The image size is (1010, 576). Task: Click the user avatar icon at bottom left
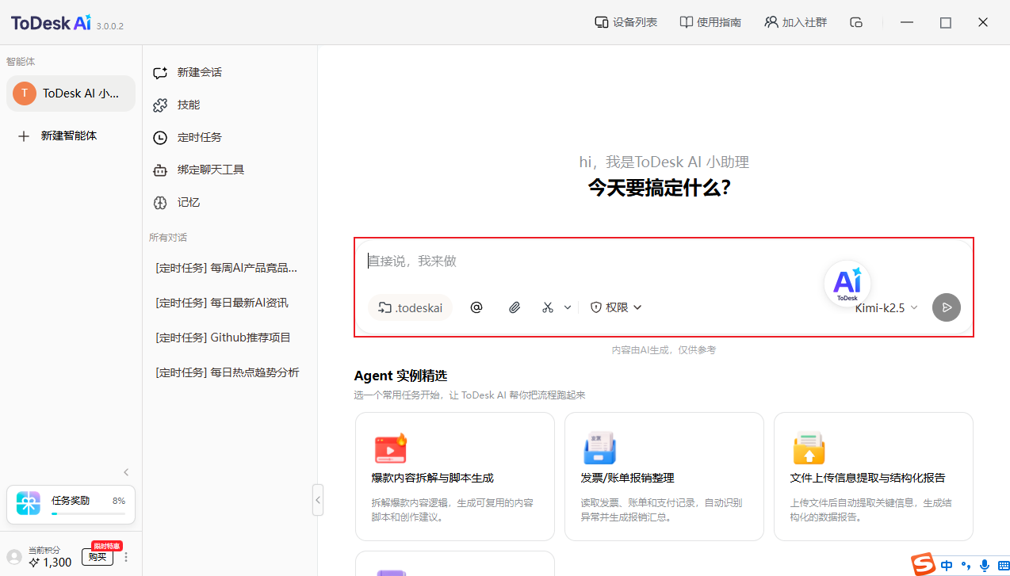point(14,557)
